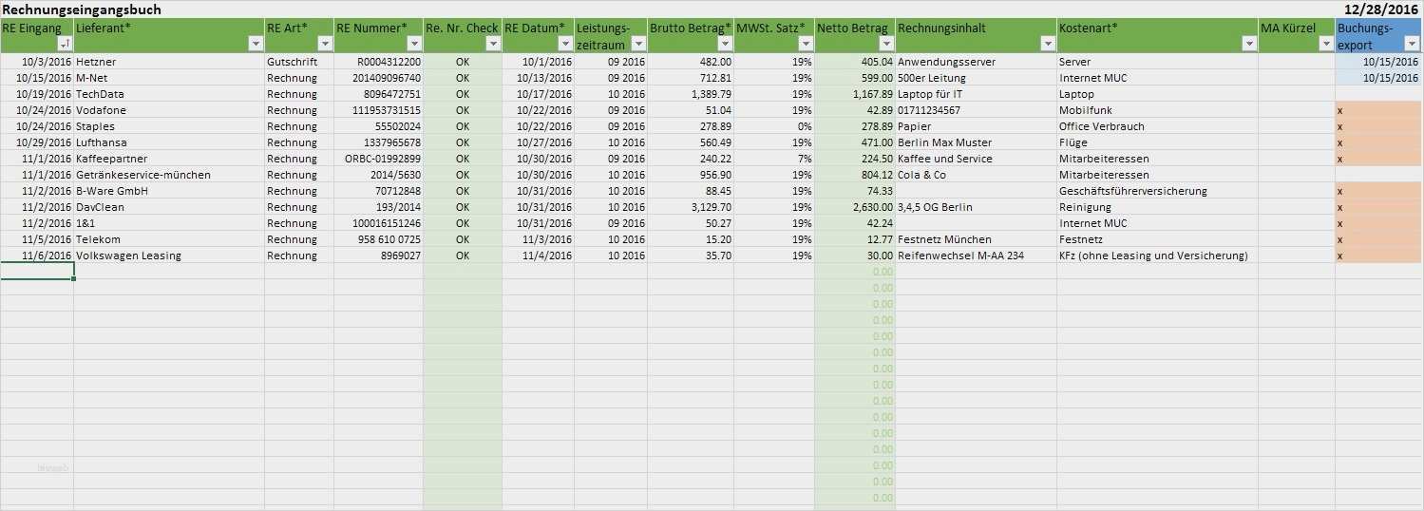Select the M-Net supplier cell
This screenshot has height=511, width=1424.
[x=169, y=78]
